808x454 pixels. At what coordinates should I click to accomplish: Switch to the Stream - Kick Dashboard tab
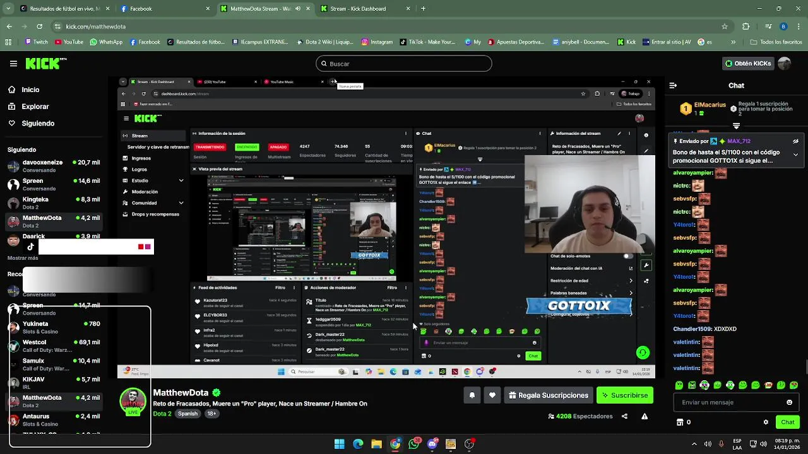(x=365, y=9)
